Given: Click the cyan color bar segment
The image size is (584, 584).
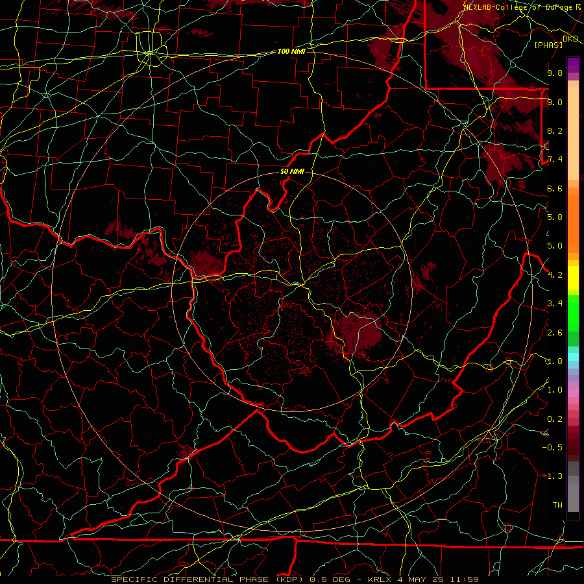Looking at the screenshot, I should tap(573, 357).
